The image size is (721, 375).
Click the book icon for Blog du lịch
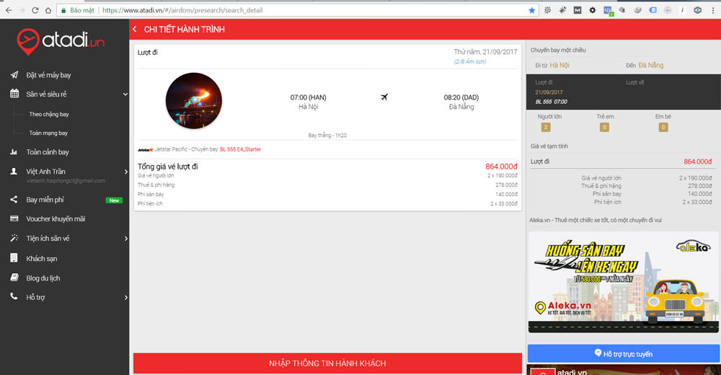[x=14, y=278]
